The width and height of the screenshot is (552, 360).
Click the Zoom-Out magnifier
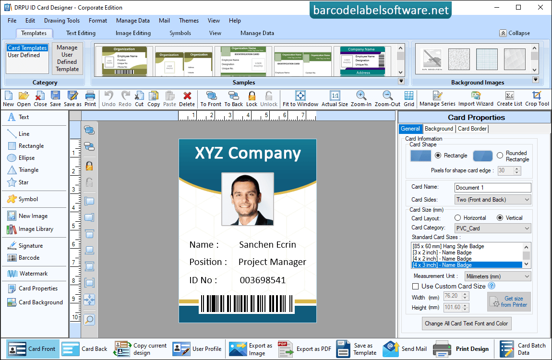[387, 99]
